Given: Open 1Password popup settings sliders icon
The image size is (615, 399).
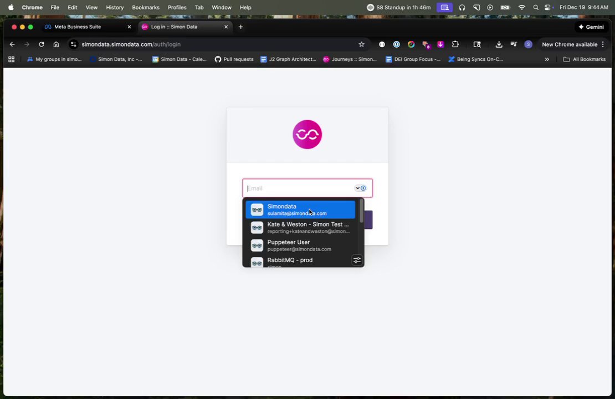Looking at the screenshot, I should (357, 260).
